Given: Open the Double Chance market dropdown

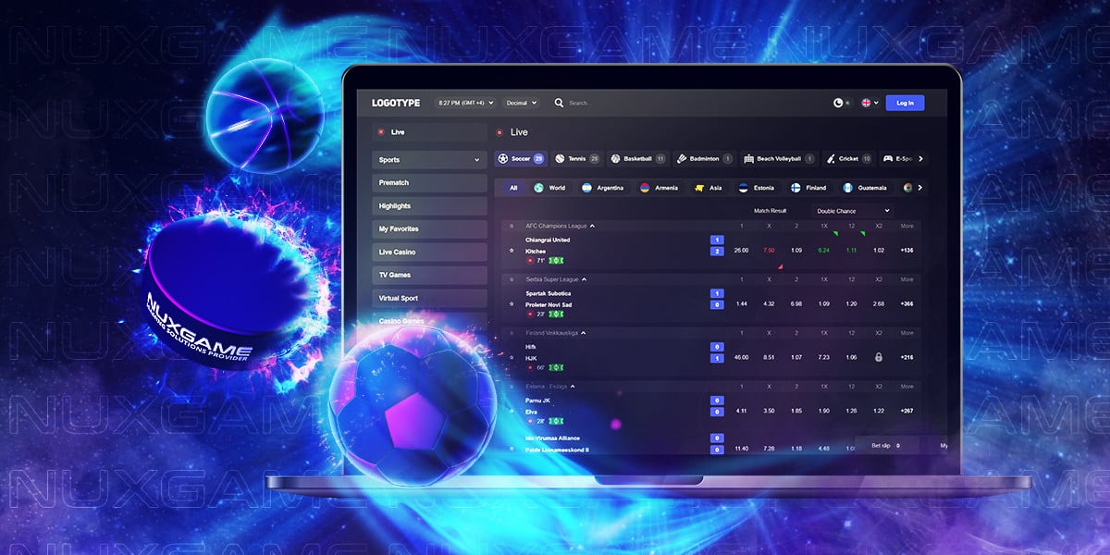Looking at the screenshot, I should point(851,211).
